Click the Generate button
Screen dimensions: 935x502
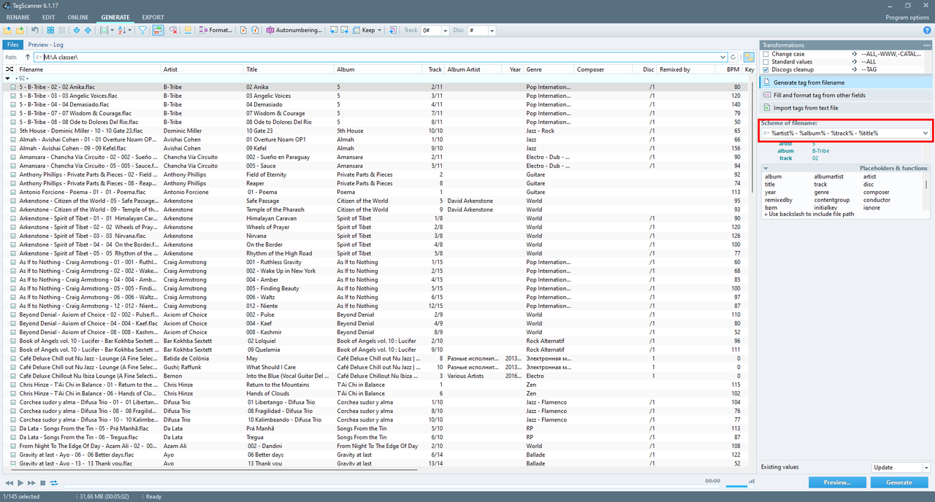(899, 482)
